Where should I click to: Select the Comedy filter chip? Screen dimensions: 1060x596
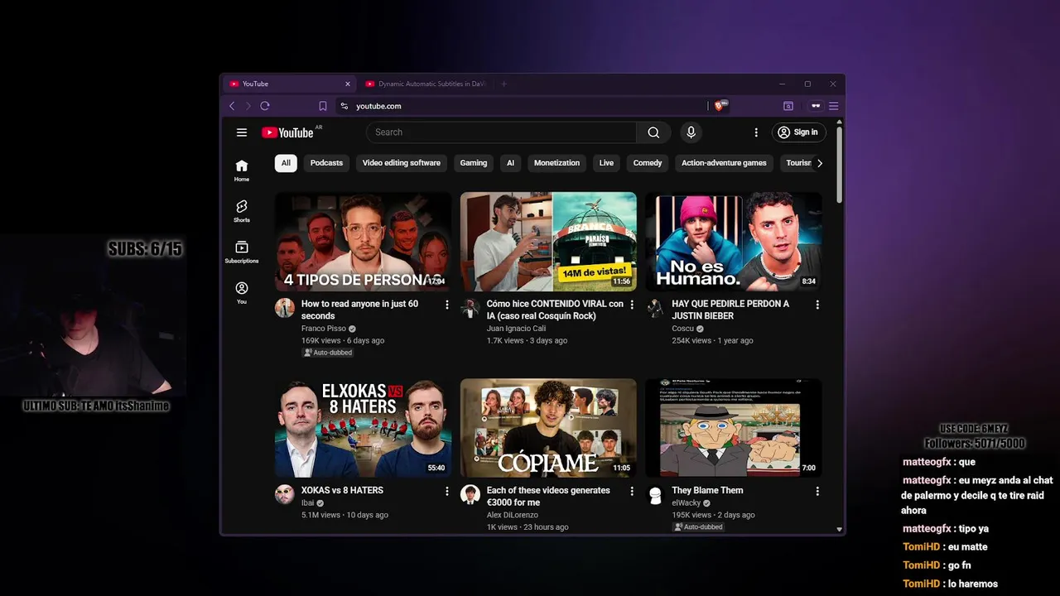pyautogui.click(x=648, y=163)
